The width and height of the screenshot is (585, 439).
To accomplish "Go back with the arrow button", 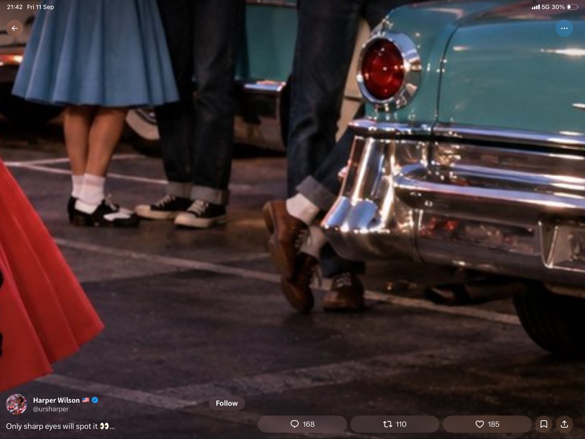I will tap(14, 28).
